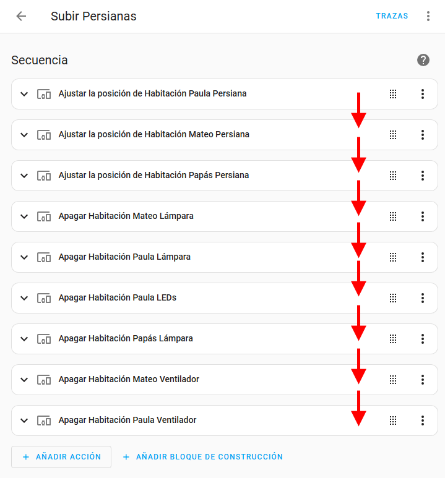Expand the Apagar Habitación Paula LEDs action
This screenshot has height=478, width=445.
[24, 298]
